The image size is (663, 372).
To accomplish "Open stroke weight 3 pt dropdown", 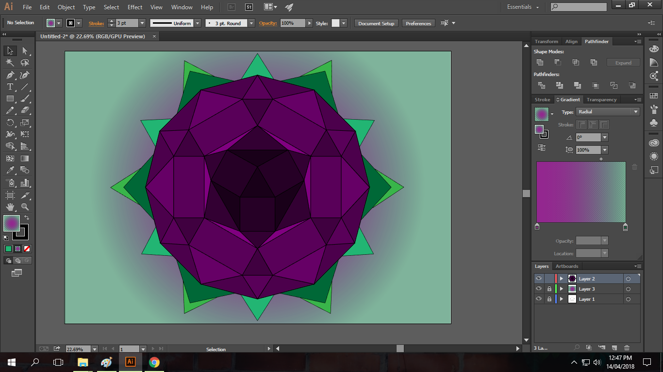I will (x=142, y=23).
